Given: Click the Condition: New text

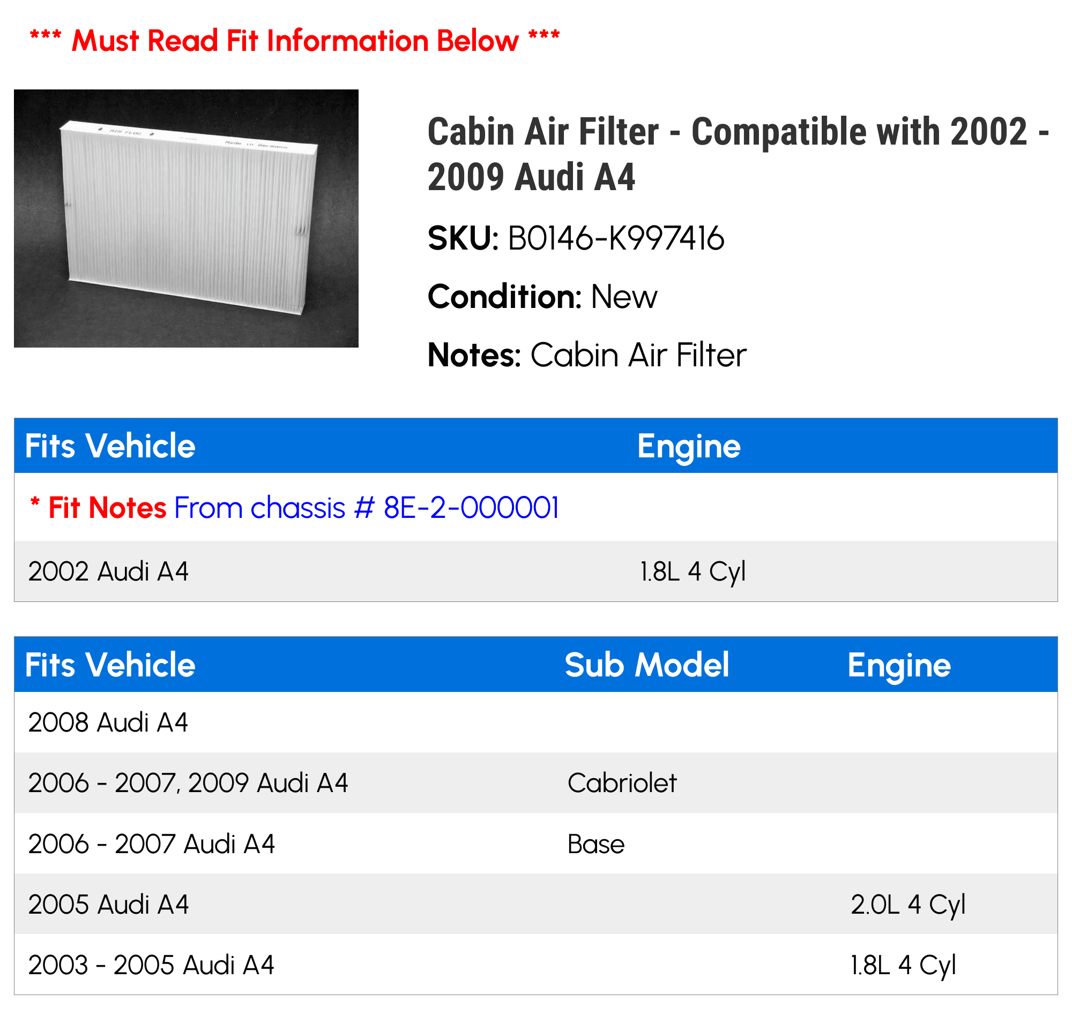Looking at the screenshot, I should [x=542, y=296].
